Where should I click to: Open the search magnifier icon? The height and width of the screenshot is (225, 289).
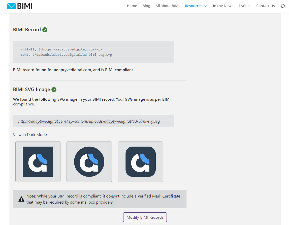(282, 6)
